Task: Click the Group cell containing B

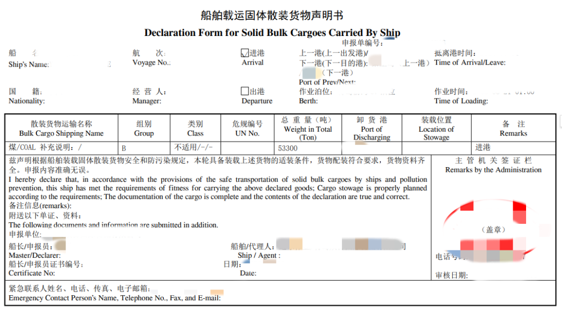Action: [144, 148]
